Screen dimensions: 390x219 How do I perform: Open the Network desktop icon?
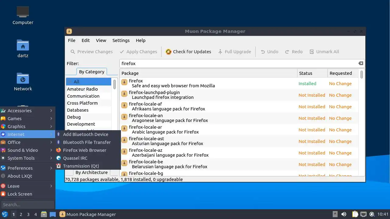[x=23, y=78]
